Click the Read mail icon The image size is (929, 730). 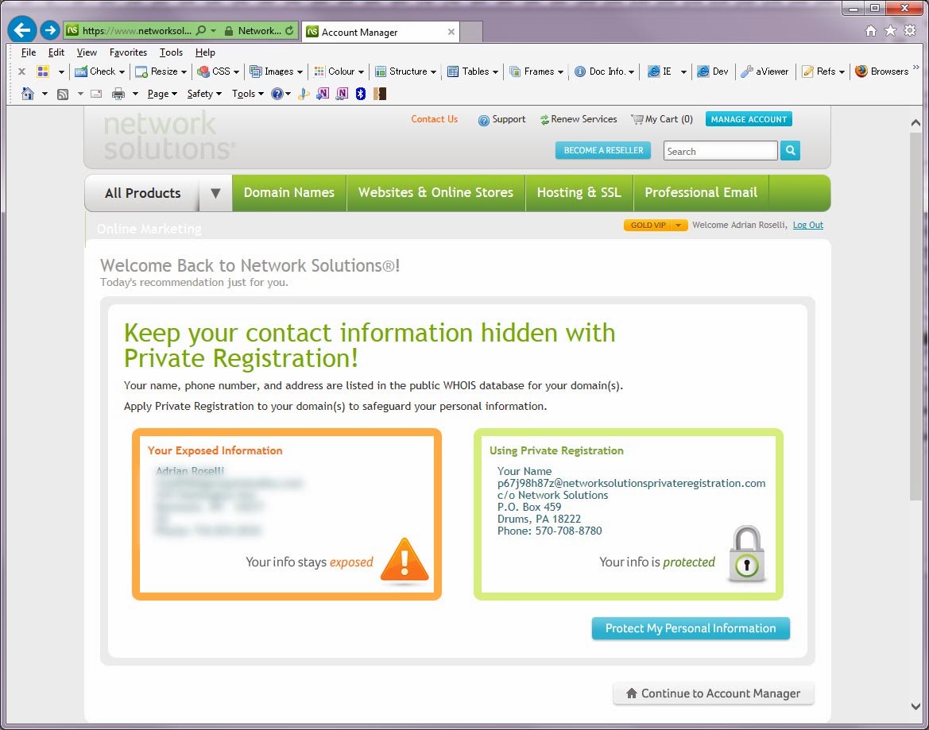[x=96, y=94]
